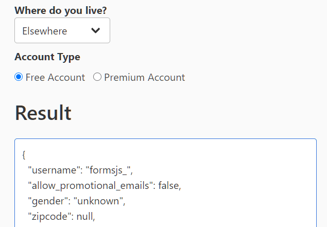Click the 'Result' heading

click(x=43, y=113)
